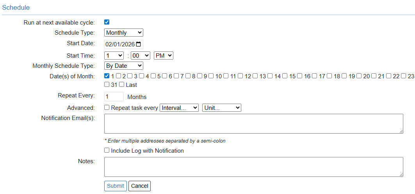Focus the Notification Email(s) text area

253,124
